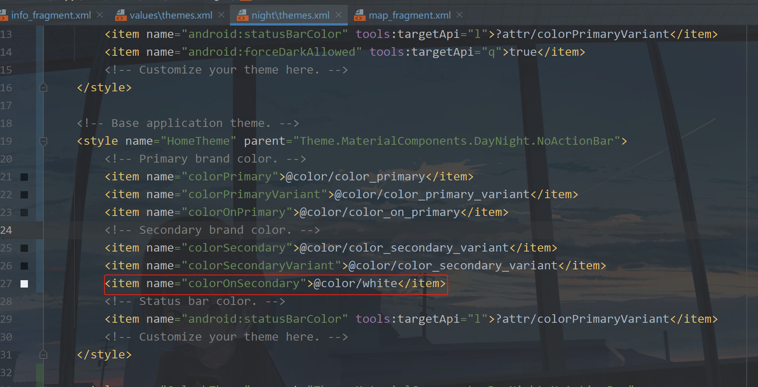Click the "Secondary brand color." comment

pos(212,230)
